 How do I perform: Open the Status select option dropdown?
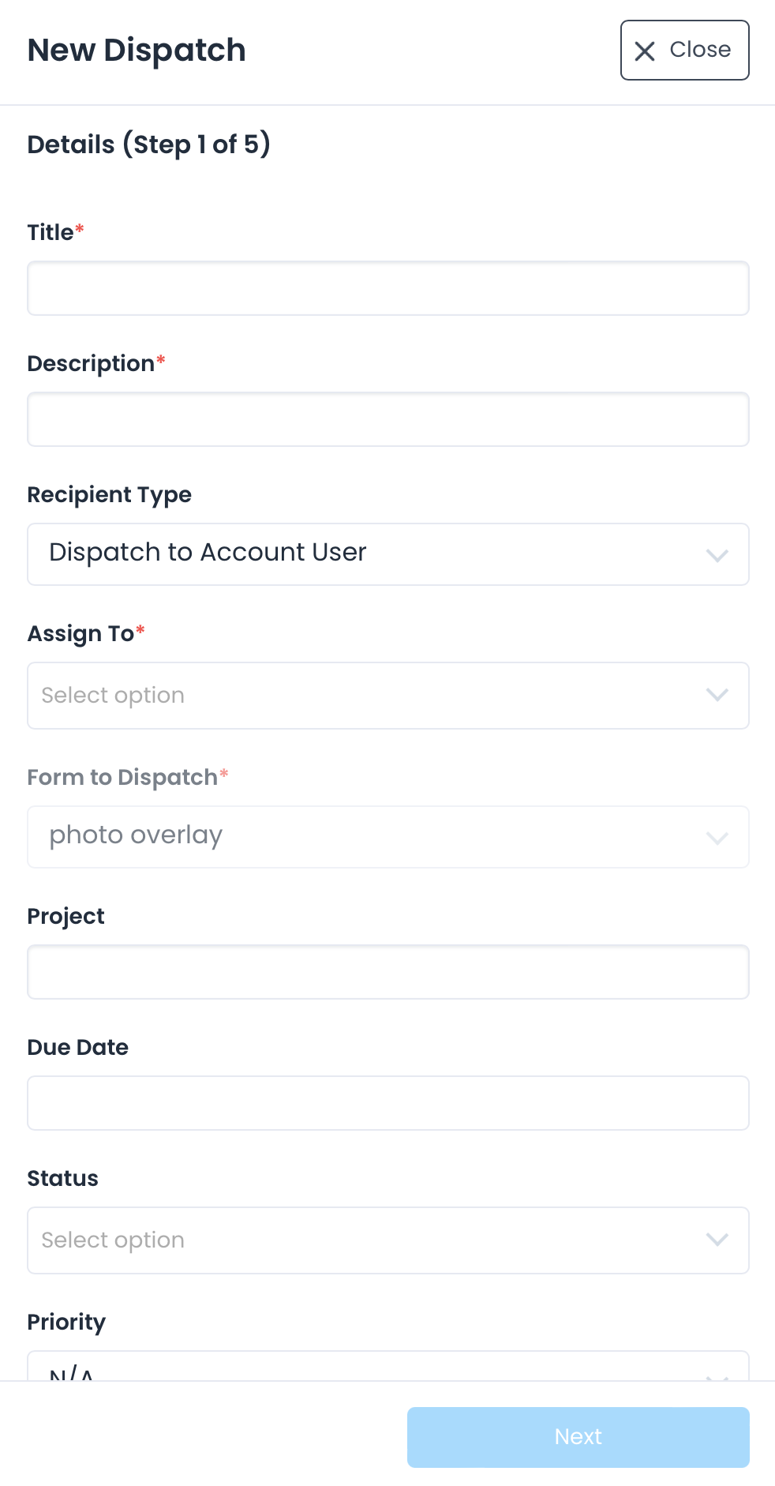pyautogui.click(x=388, y=1240)
